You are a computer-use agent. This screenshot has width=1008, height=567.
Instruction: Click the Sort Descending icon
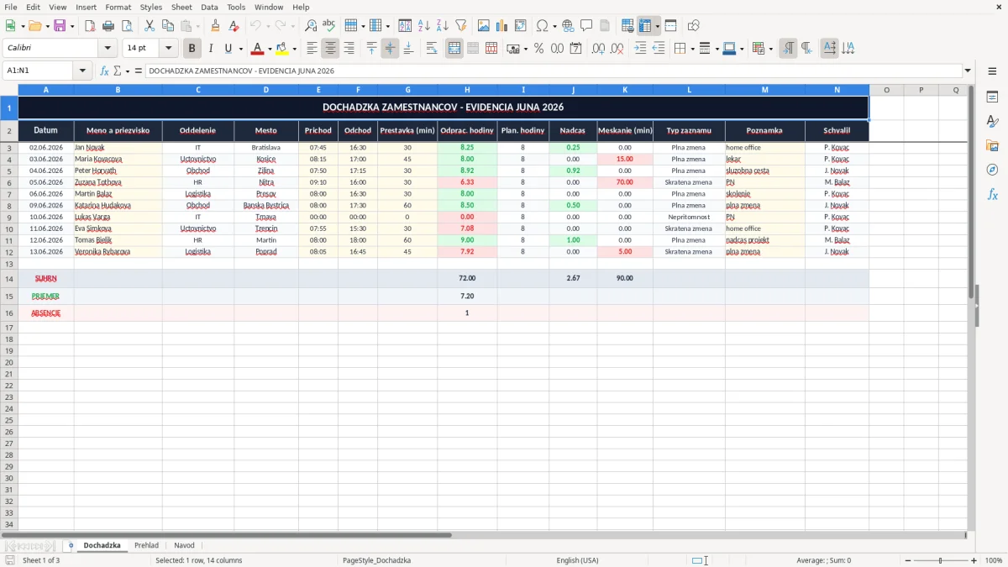pos(442,26)
